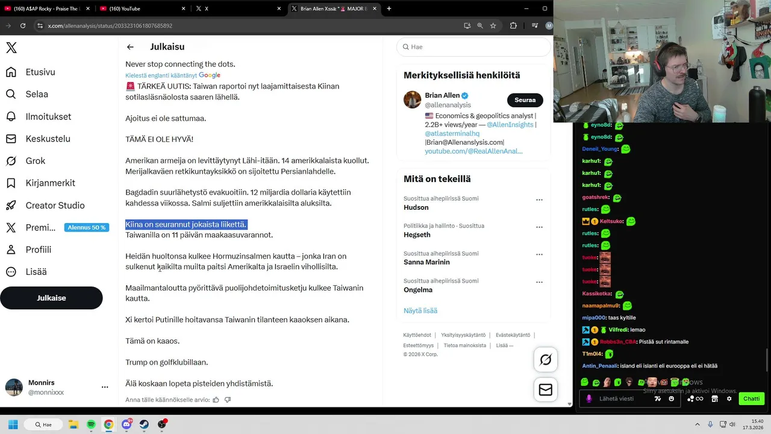The image size is (771, 434).
Task: Open account menu for Monnirs
Action: click(105, 387)
